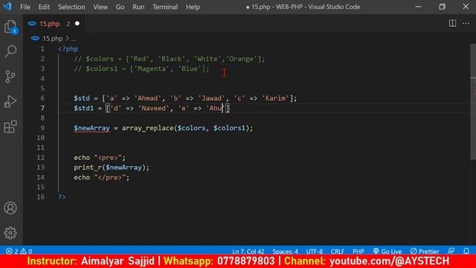Expand the breadcrumb ellipsis symbol
Screen dimensions: 476x268
74,39
